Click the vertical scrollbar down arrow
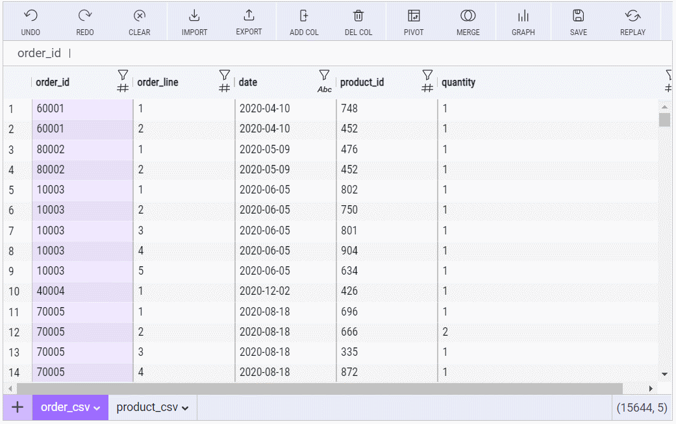Image resolution: width=676 pixels, height=424 pixels. 664,374
